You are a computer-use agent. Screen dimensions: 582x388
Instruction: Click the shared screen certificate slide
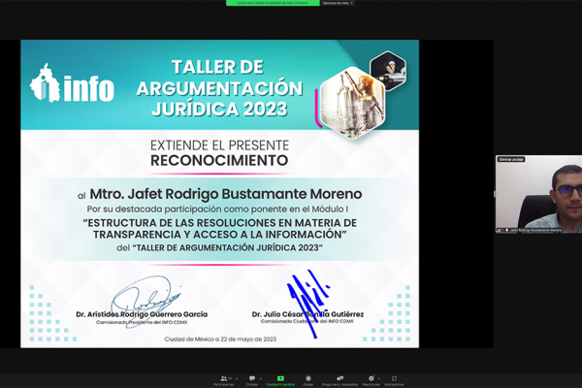coord(220,194)
